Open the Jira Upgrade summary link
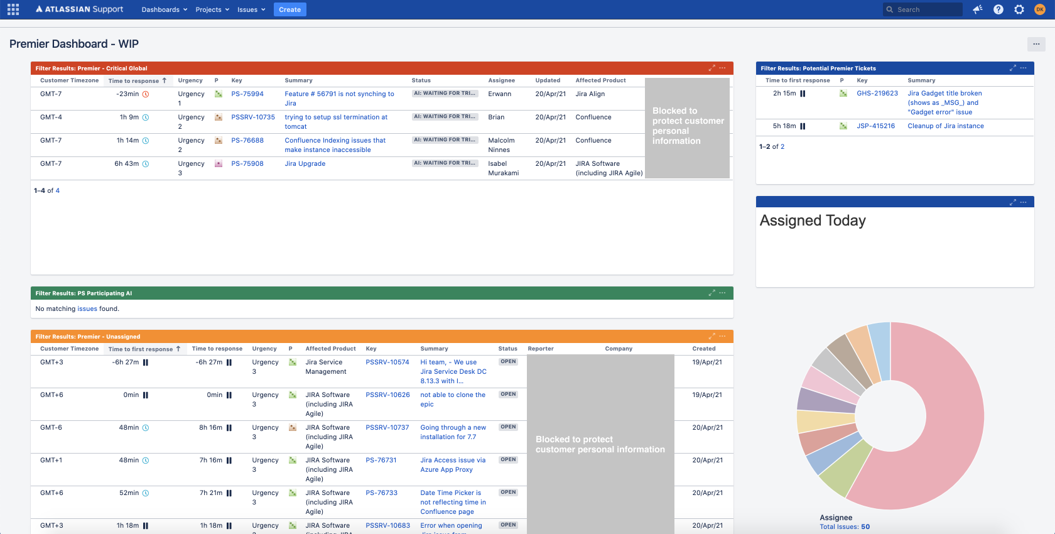This screenshot has width=1055, height=534. click(x=305, y=164)
